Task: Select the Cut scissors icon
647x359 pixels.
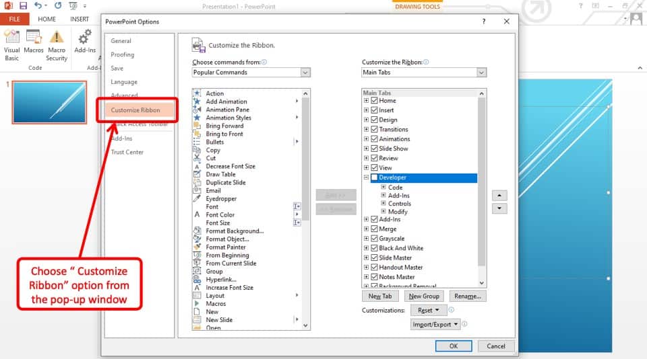Action: click(x=197, y=158)
